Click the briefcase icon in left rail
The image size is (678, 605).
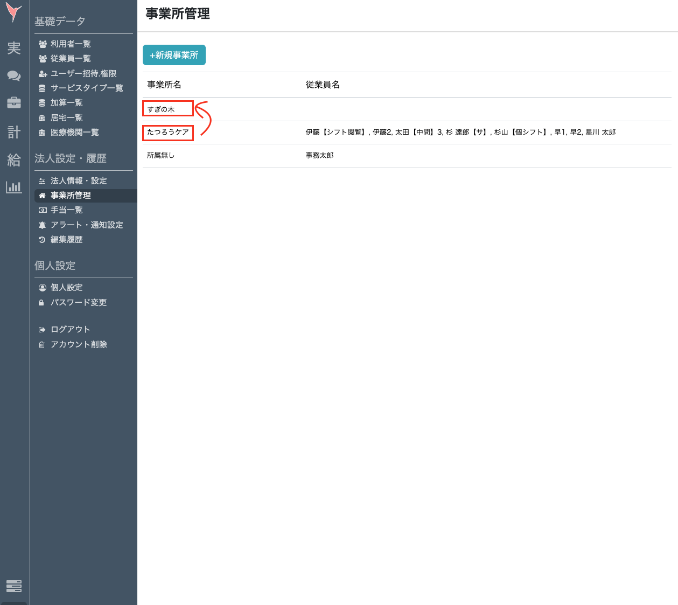(x=14, y=103)
